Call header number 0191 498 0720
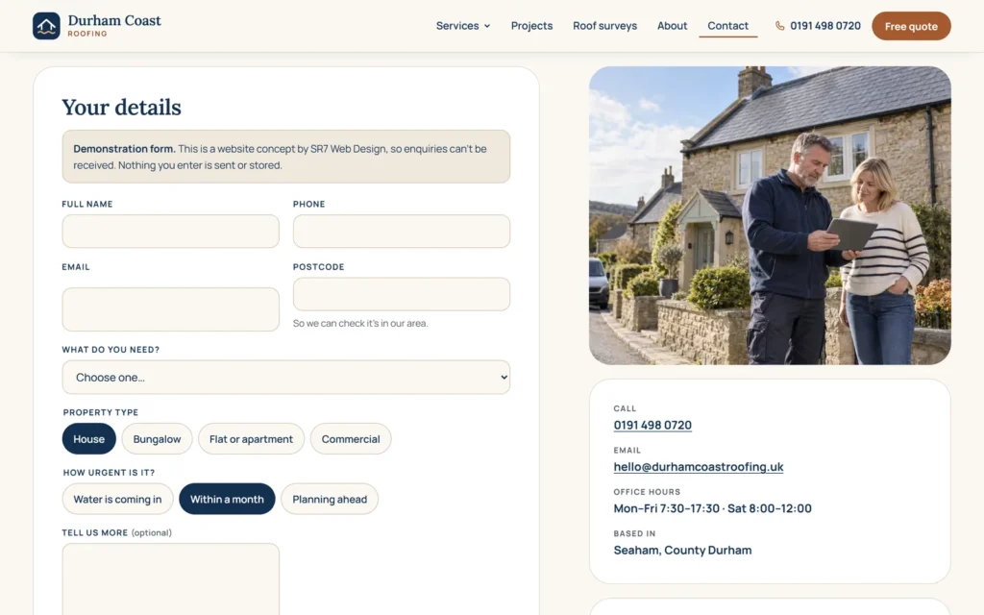This screenshot has width=984, height=615. (x=825, y=26)
